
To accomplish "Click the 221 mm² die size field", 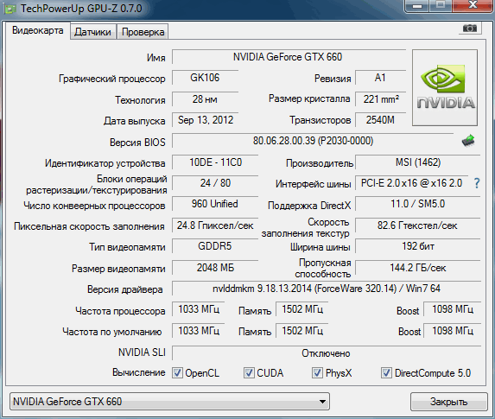I will tap(380, 99).
